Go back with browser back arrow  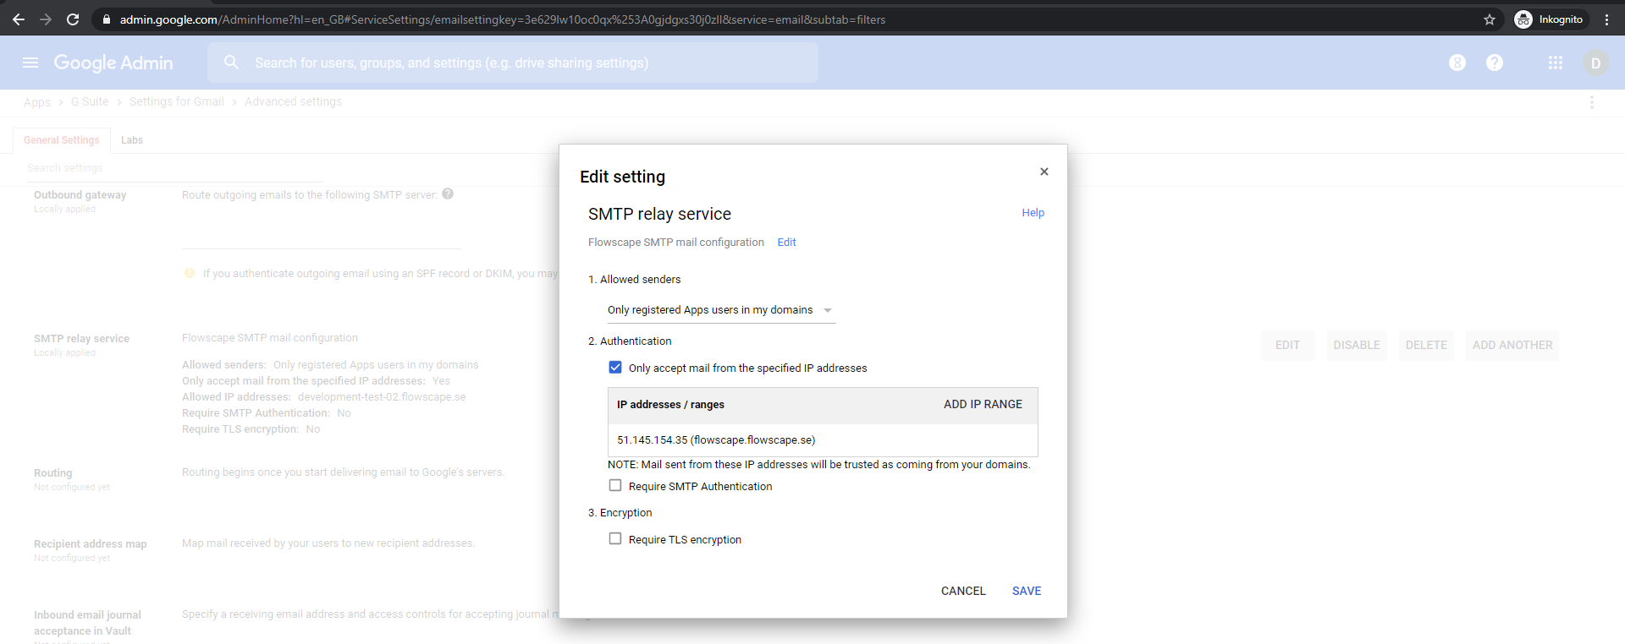(19, 19)
